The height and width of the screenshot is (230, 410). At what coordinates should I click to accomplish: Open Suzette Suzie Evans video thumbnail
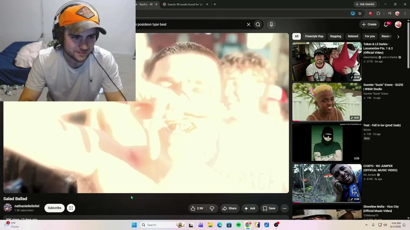point(327,102)
